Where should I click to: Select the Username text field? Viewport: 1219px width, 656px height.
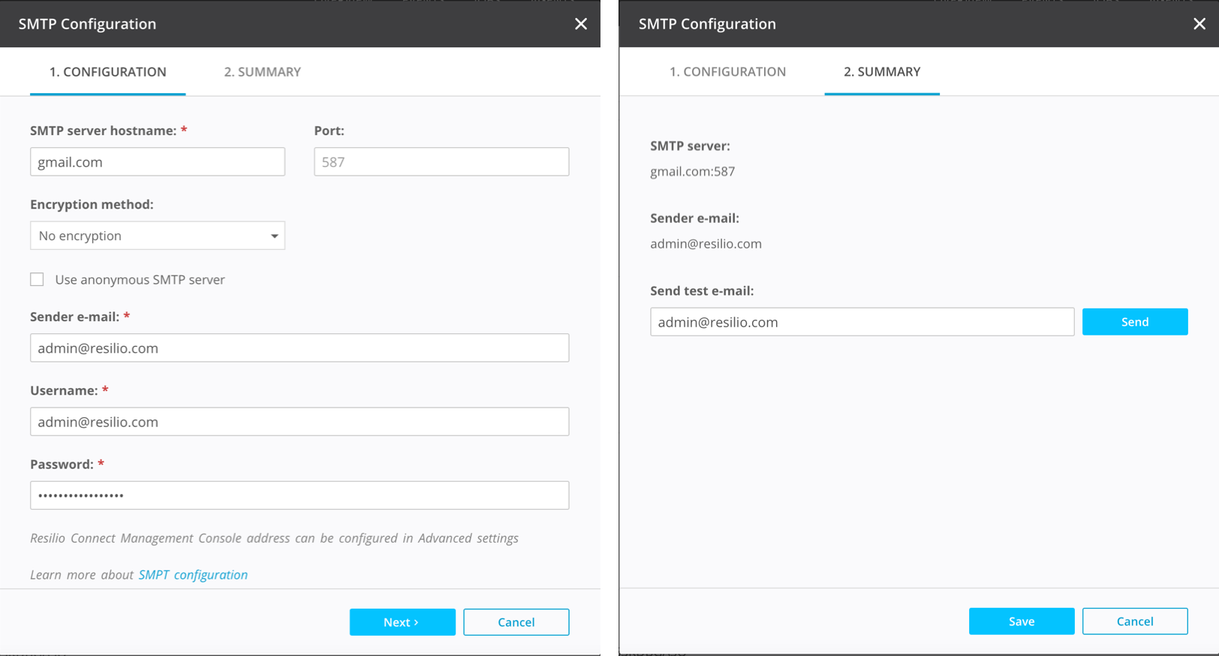[x=299, y=422]
